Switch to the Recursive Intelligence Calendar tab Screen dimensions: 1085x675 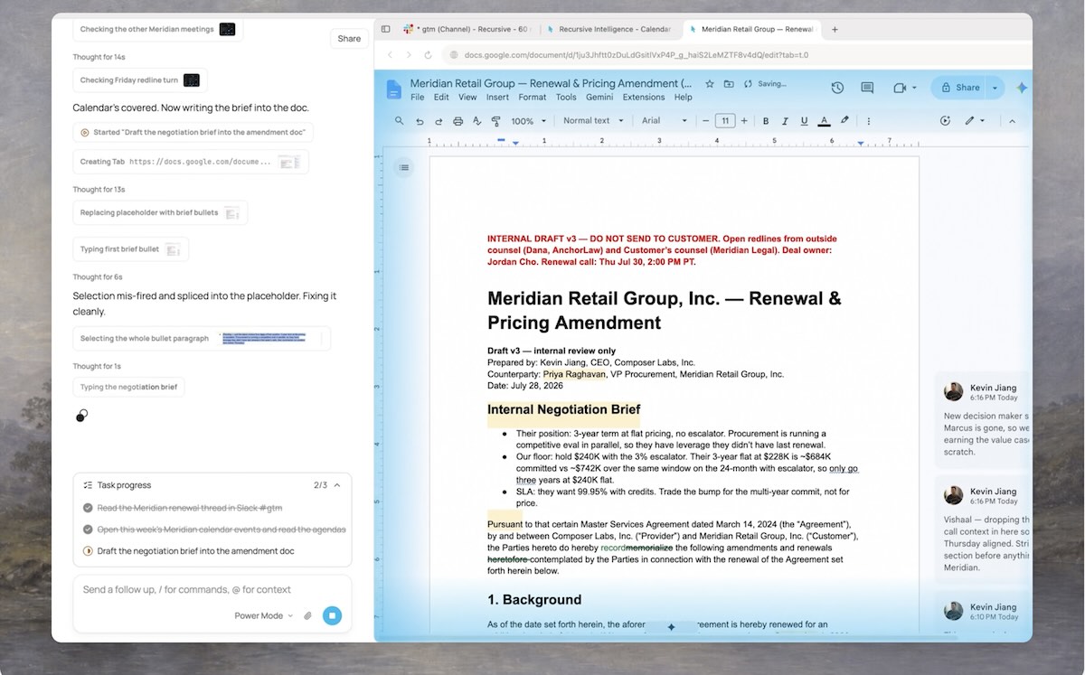(610, 29)
